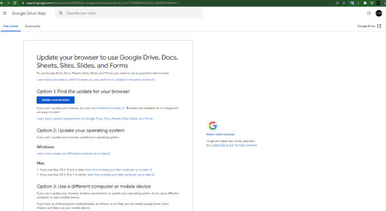Click the browser forward arrow
Screen dimensions: 386x211
point(8,3)
